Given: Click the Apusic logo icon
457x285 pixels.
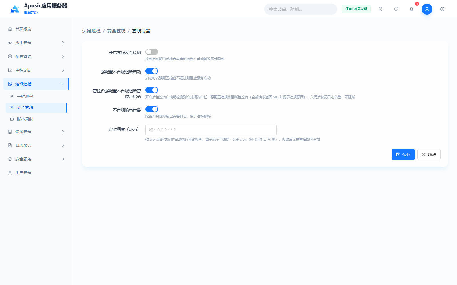Looking at the screenshot, I should click(15, 9).
